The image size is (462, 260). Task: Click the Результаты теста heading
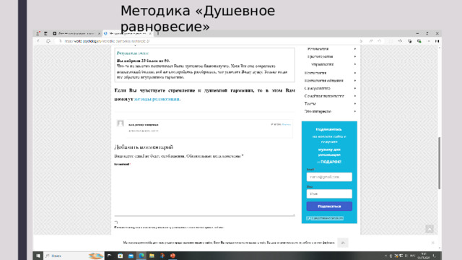[133, 53]
